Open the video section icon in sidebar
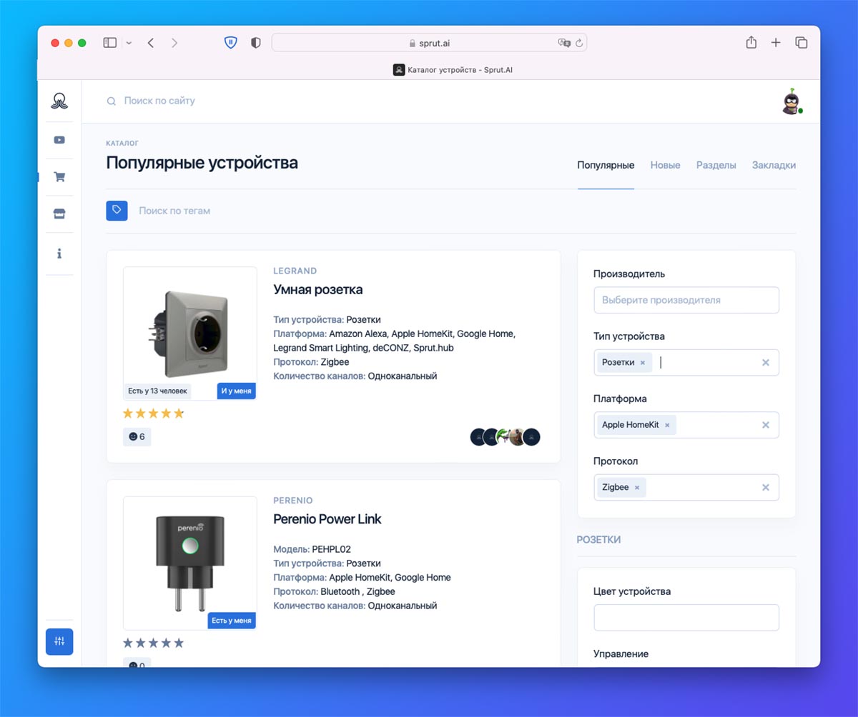Screen dimensions: 858x717 (x=59, y=140)
